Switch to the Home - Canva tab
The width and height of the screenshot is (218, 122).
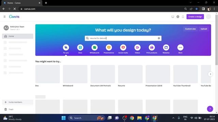pos(22,3)
